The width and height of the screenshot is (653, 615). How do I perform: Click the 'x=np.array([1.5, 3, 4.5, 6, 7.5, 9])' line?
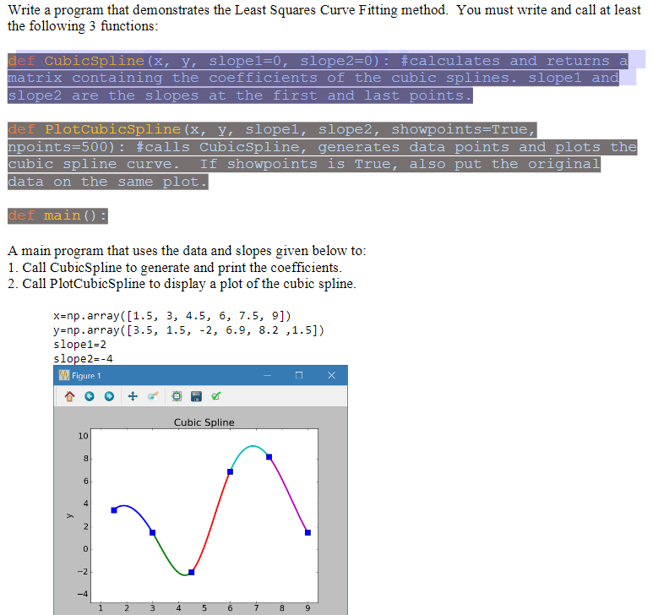172,316
